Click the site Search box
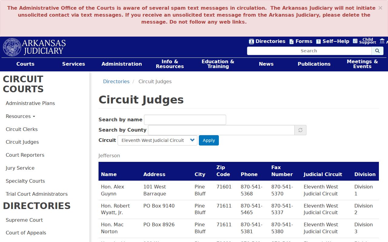Screen dimensions: 388x242 (309, 51)
